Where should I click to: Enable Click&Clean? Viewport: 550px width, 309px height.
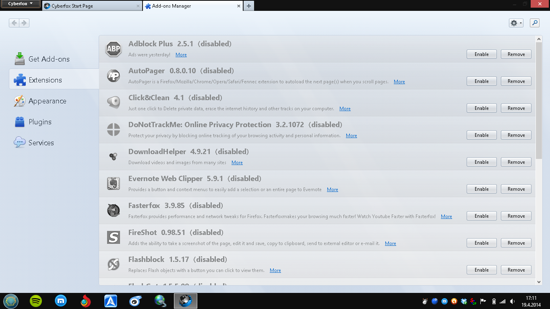(482, 108)
